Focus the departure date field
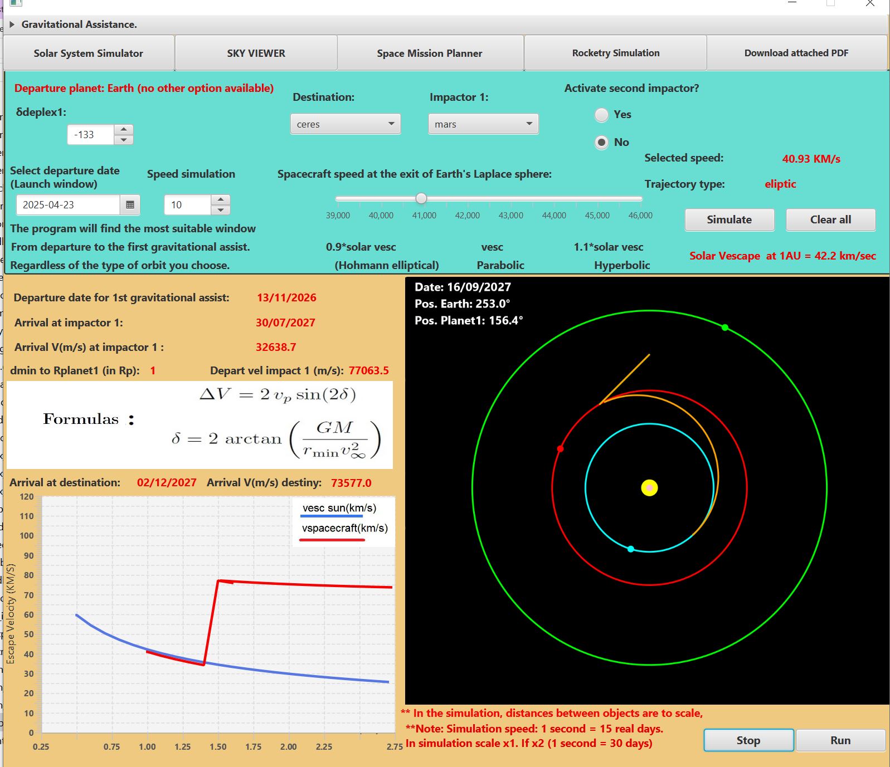This screenshot has width=890, height=767. [68, 205]
